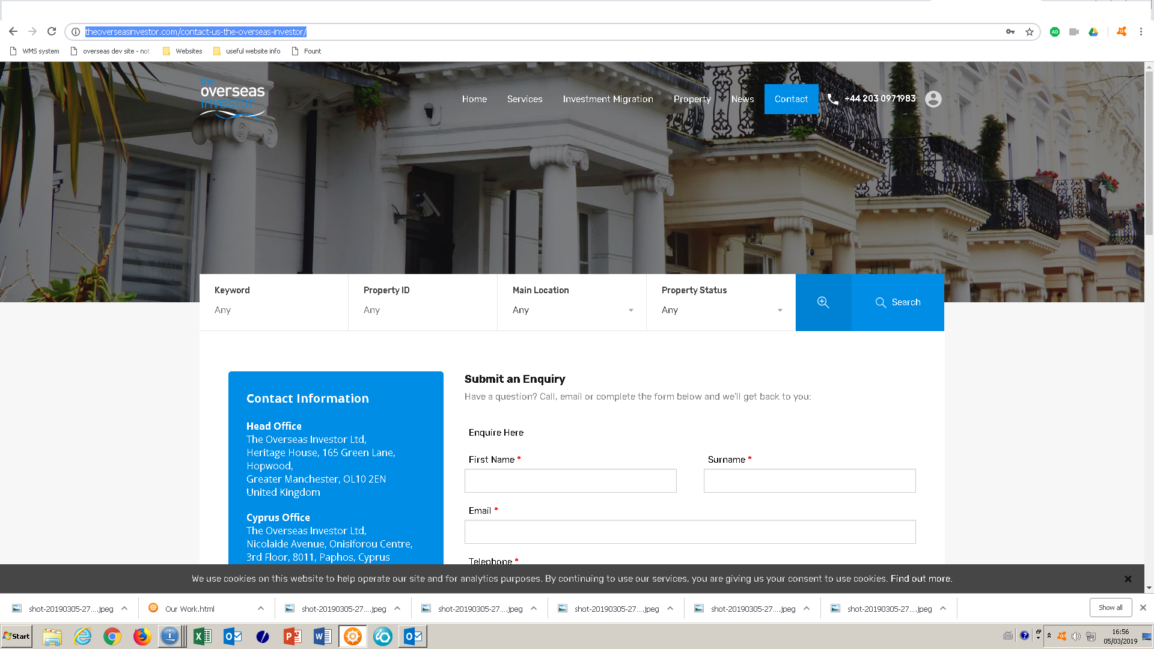Screen dimensions: 1154x649
Task: Go to the Services menu item
Action: point(524,99)
